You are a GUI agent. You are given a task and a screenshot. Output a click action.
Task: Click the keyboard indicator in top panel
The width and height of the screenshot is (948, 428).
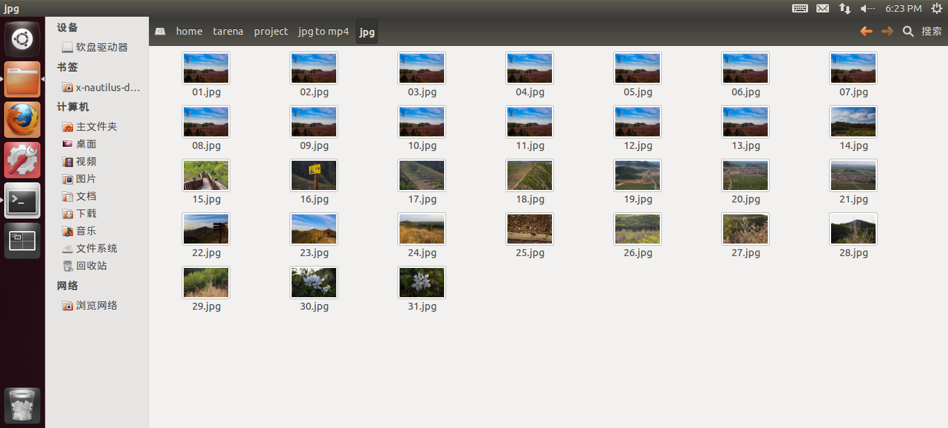point(800,8)
